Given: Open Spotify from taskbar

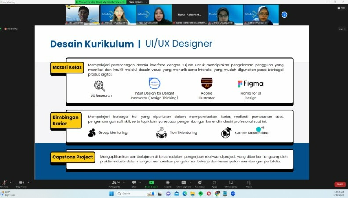Looking at the screenshot, I should click(201, 194).
